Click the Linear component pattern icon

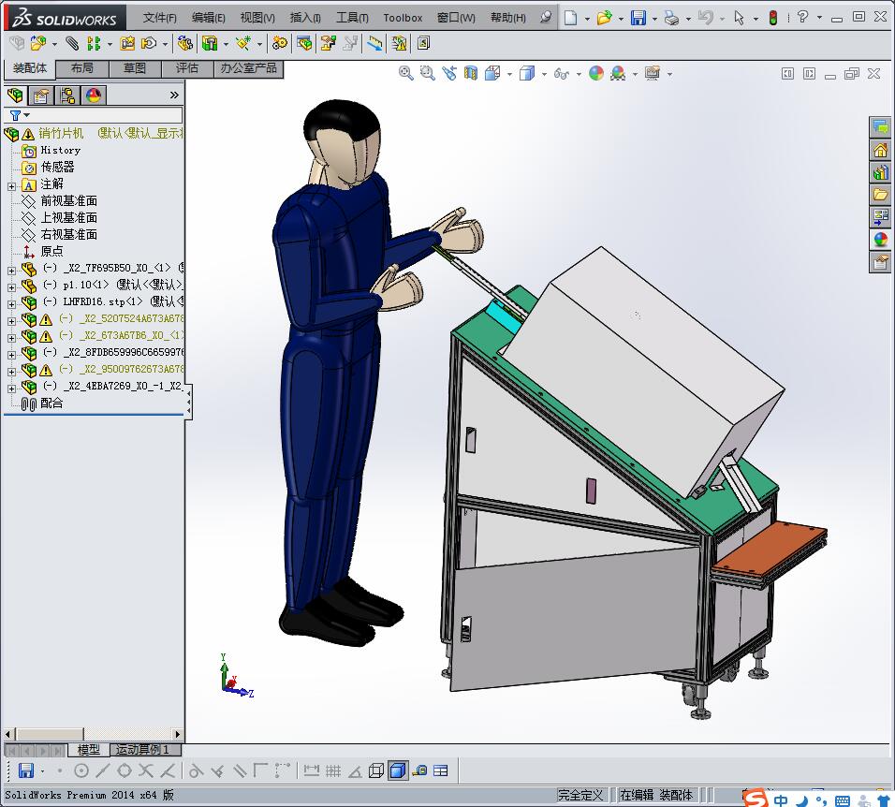[95, 43]
